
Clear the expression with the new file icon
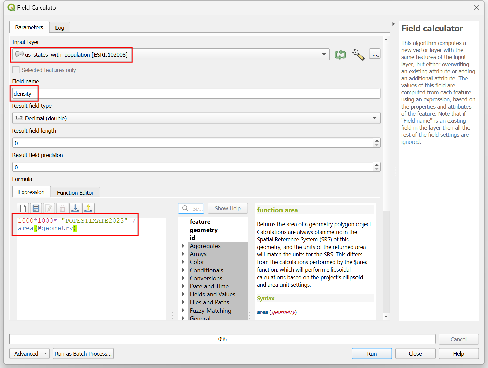click(x=23, y=208)
